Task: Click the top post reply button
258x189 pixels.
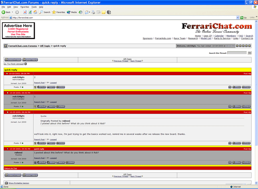Action: point(30,60)
